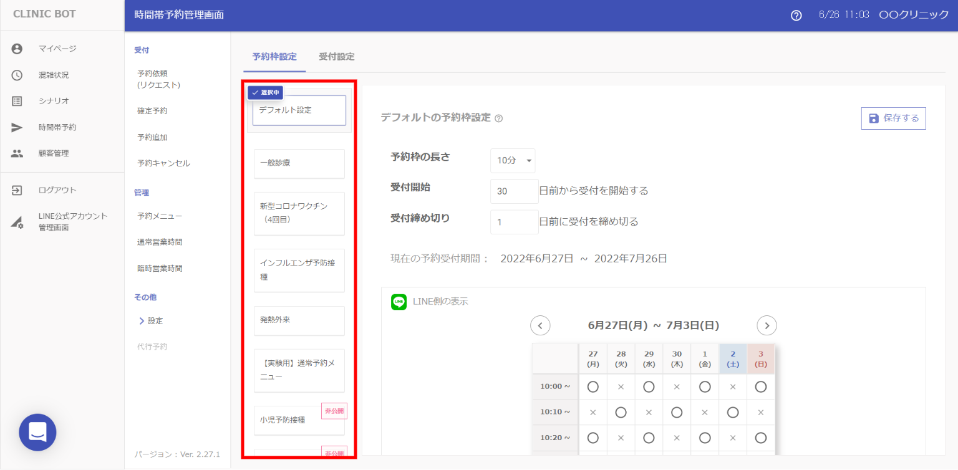The height and width of the screenshot is (470, 958).
Task: Switch to the 受付設定 tab
Action: [x=336, y=57]
